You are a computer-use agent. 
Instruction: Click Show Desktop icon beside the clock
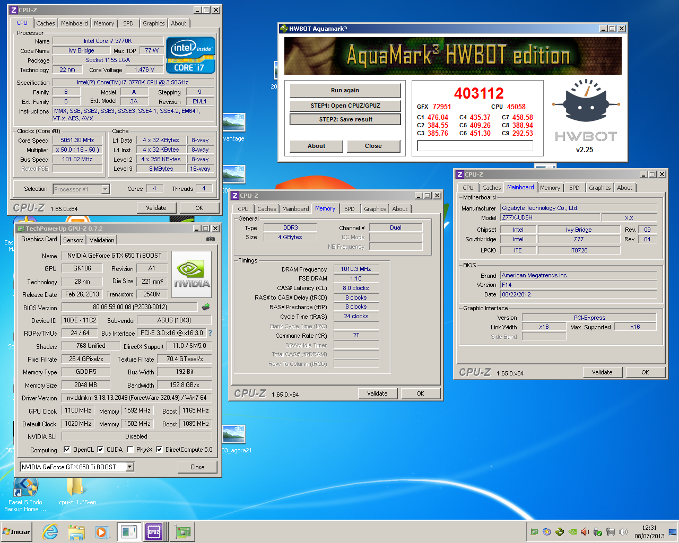click(673, 532)
